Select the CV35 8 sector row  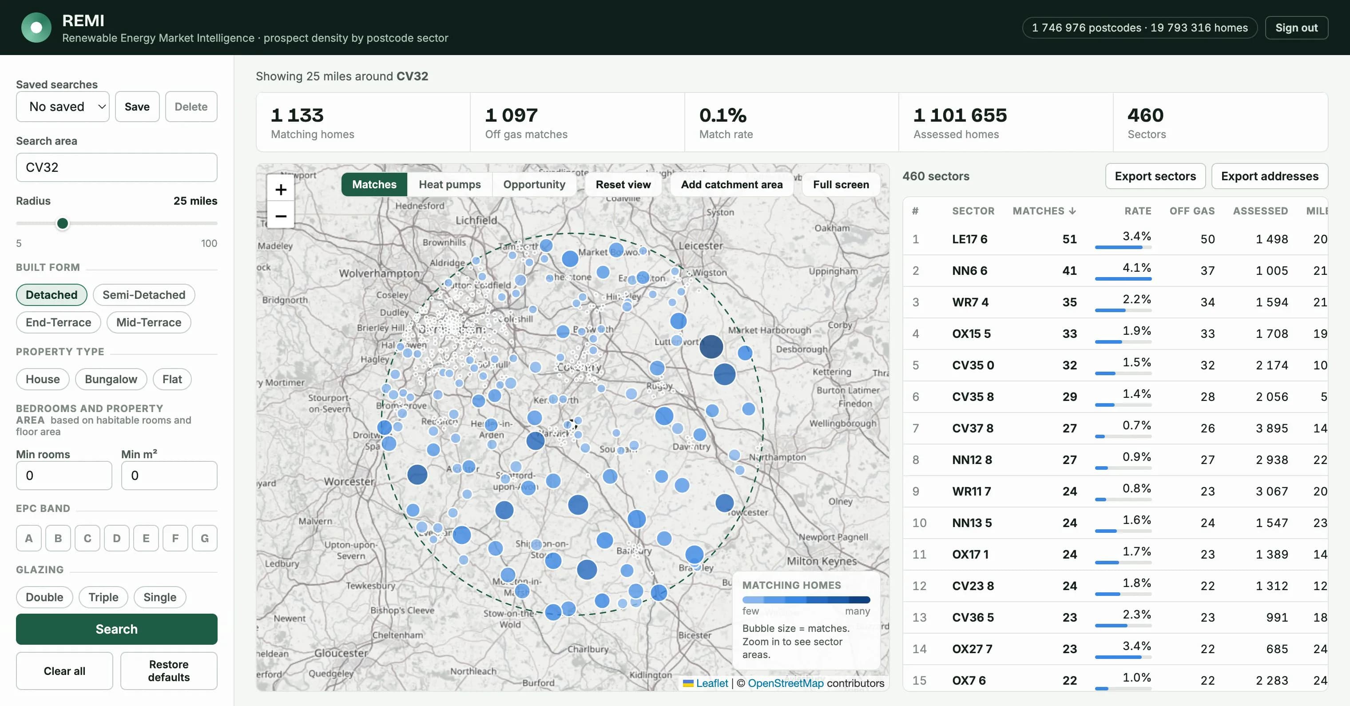tap(1115, 397)
